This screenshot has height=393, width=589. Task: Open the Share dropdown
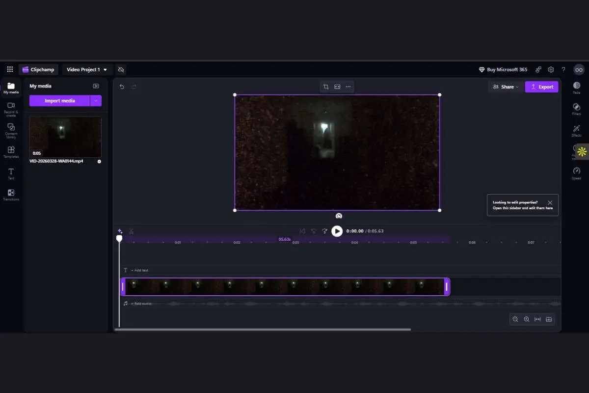[505, 86]
